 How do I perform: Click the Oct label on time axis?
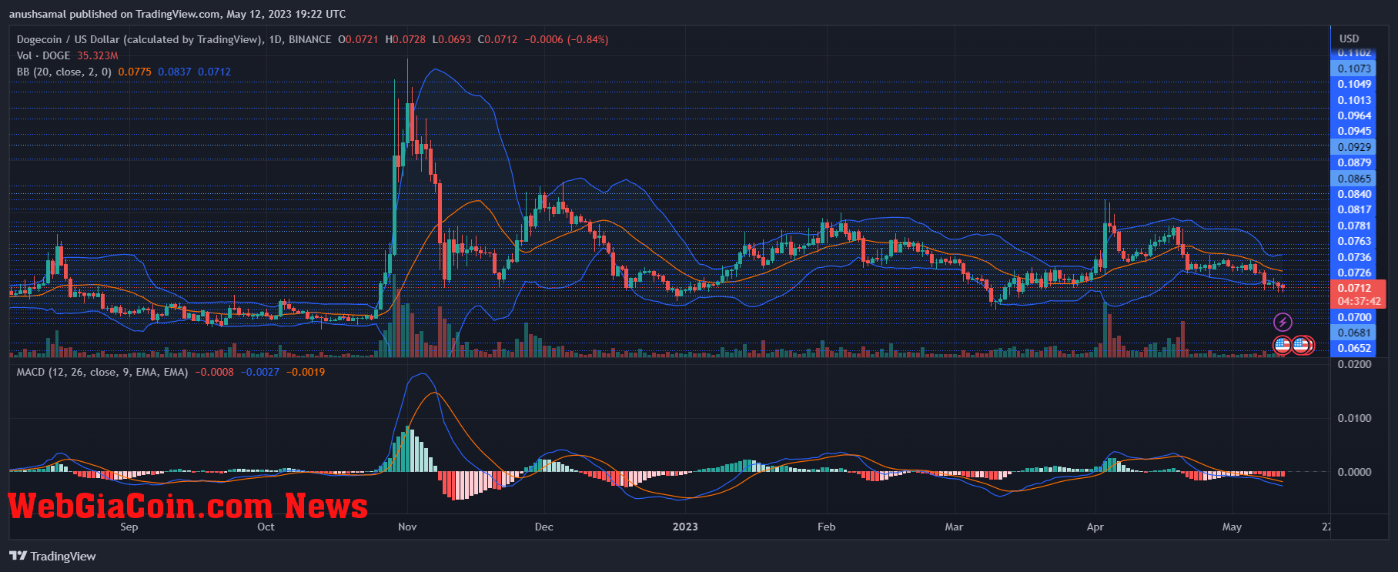pos(266,527)
